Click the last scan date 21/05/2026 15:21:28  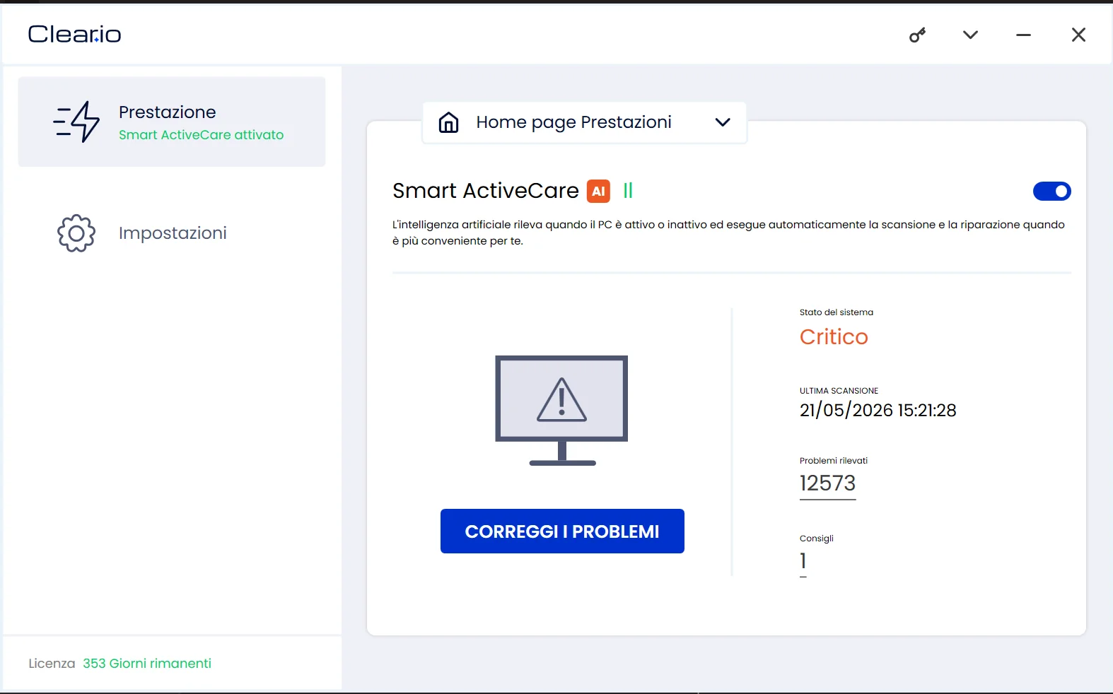coord(878,411)
